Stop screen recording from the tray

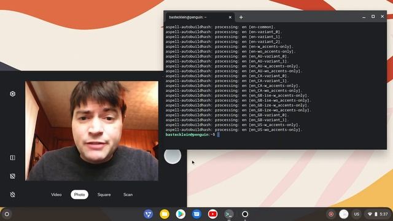[331, 214]
